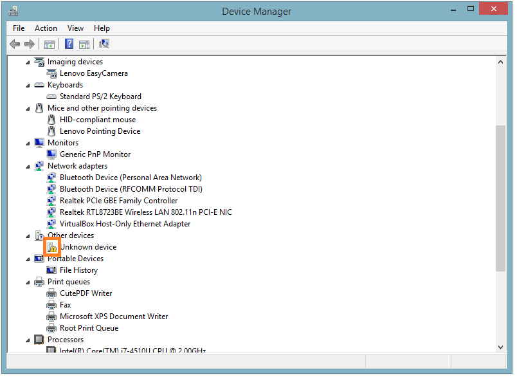Click the Other devices category icon
The width and height of the screenshot is (517, 377).
pos(39,235)
